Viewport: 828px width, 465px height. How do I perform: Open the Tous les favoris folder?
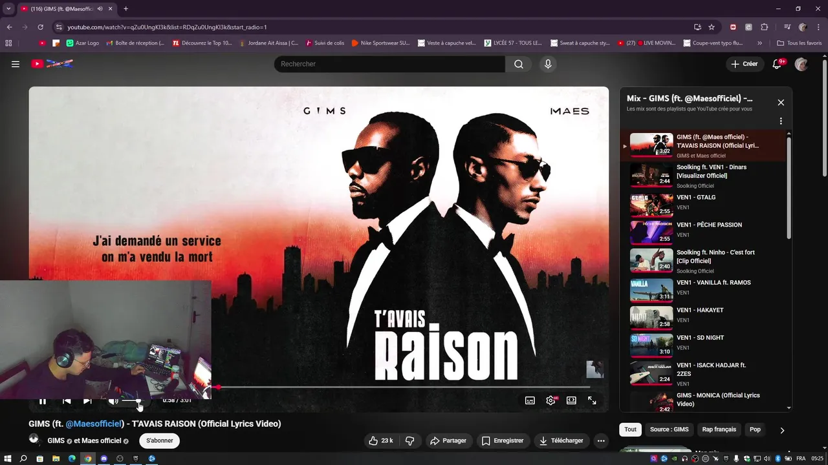click(799, 43)
